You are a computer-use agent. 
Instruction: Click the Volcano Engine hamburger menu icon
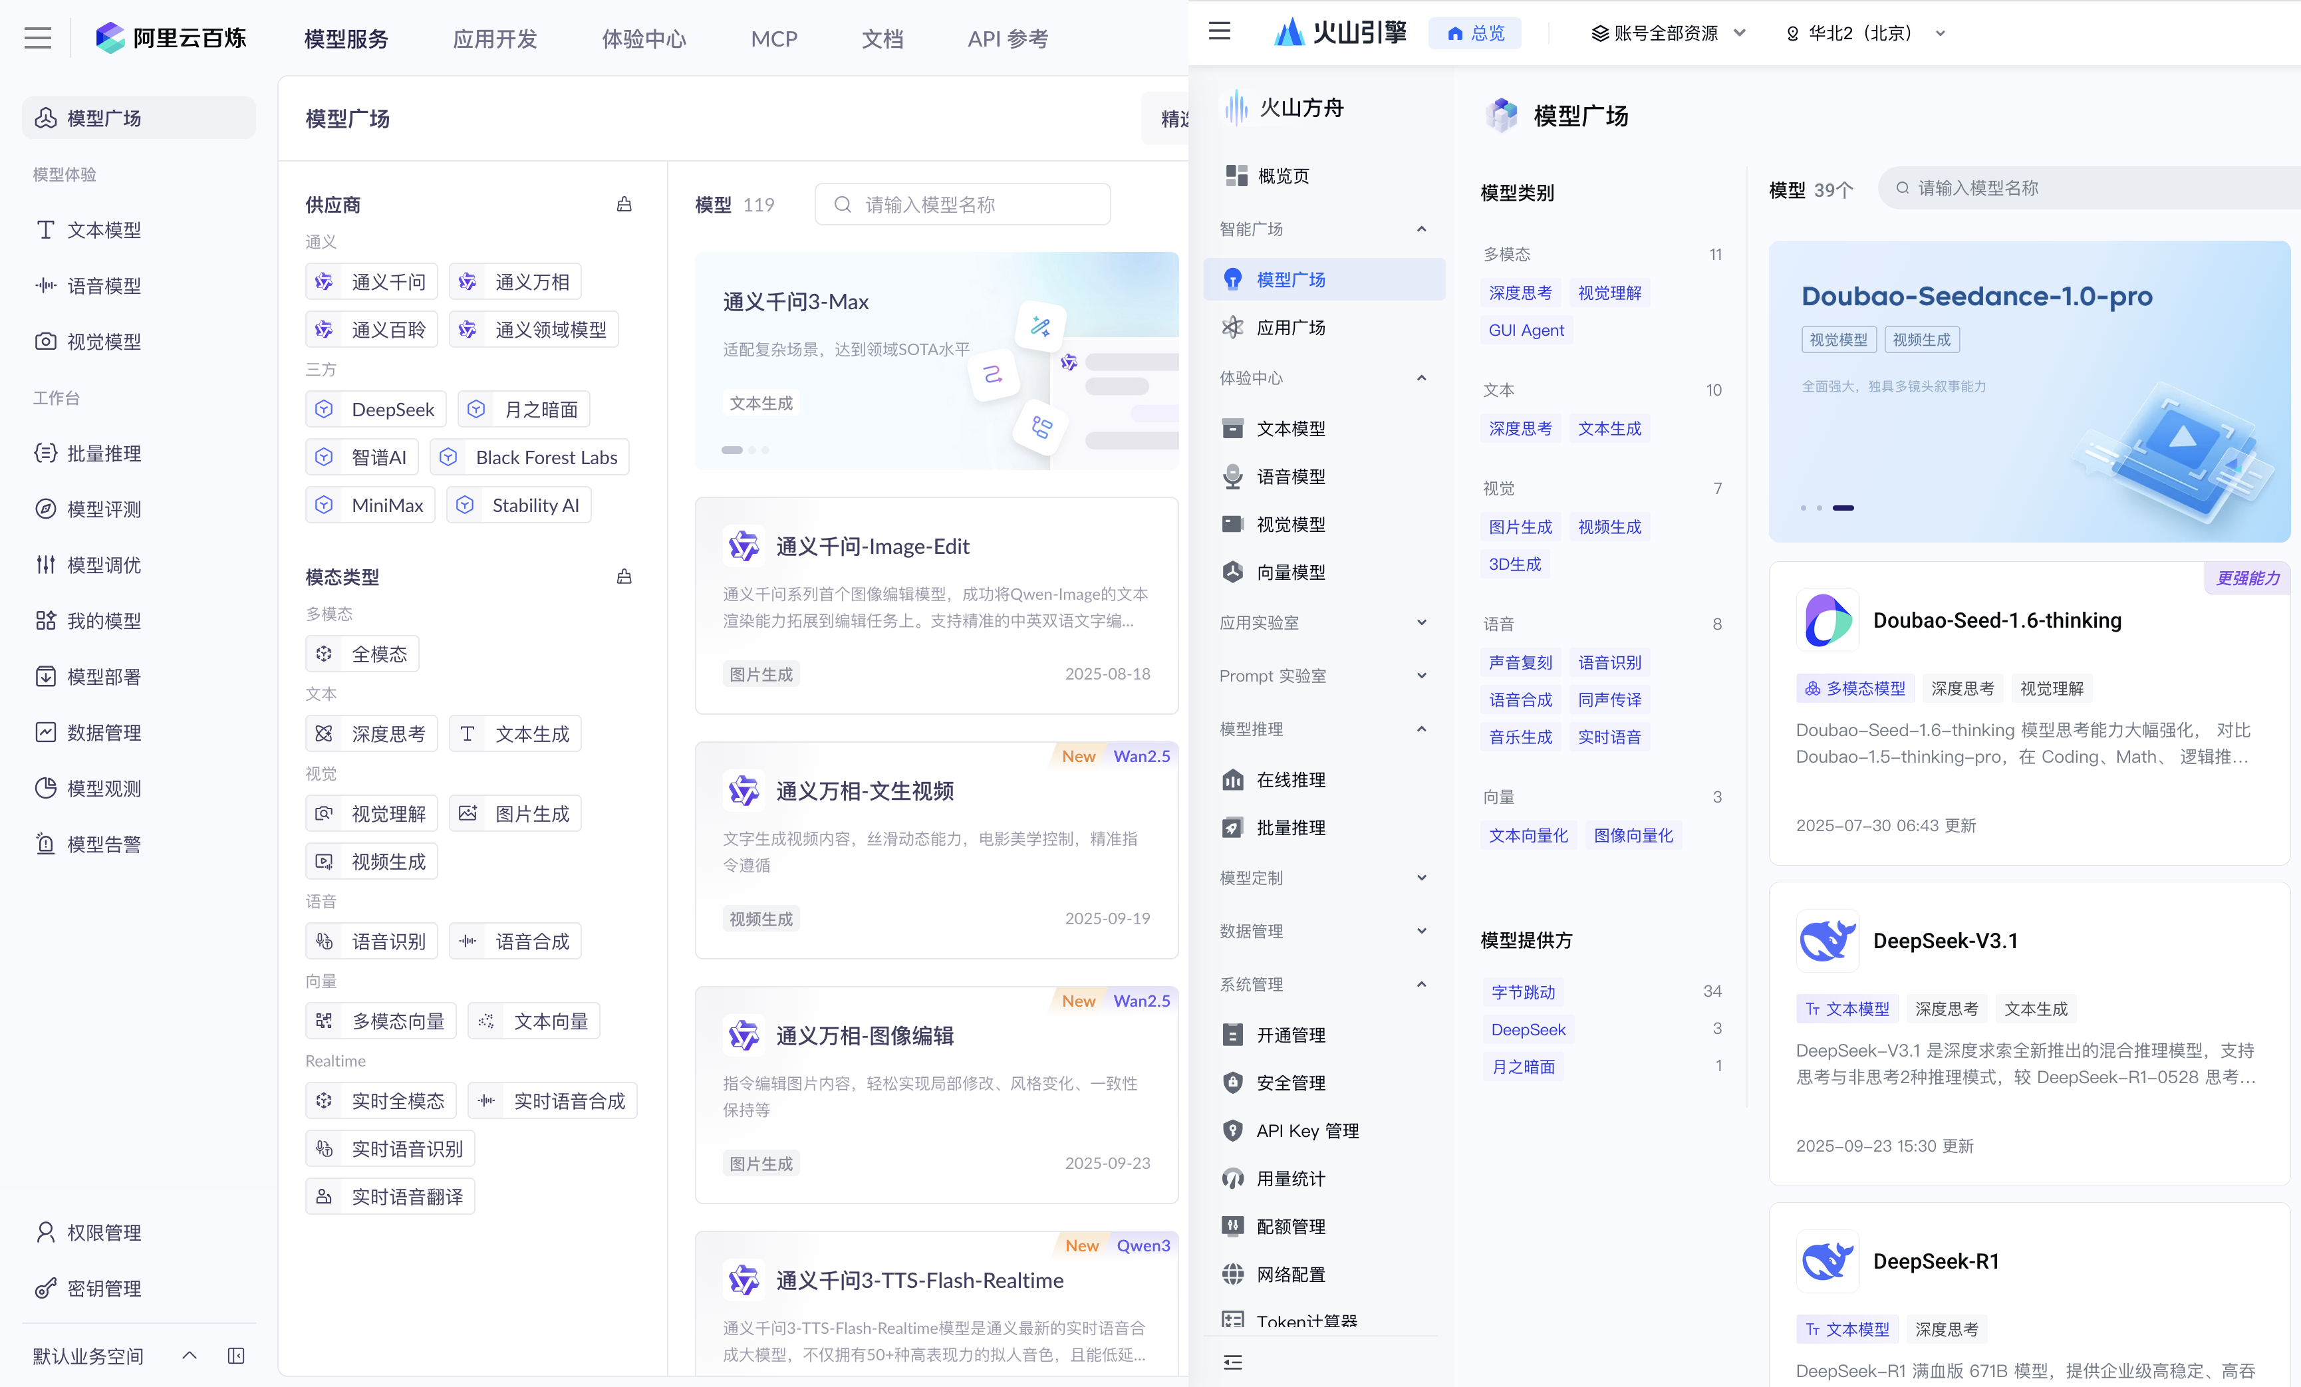pyautogui.click(x=1220, y=32)
